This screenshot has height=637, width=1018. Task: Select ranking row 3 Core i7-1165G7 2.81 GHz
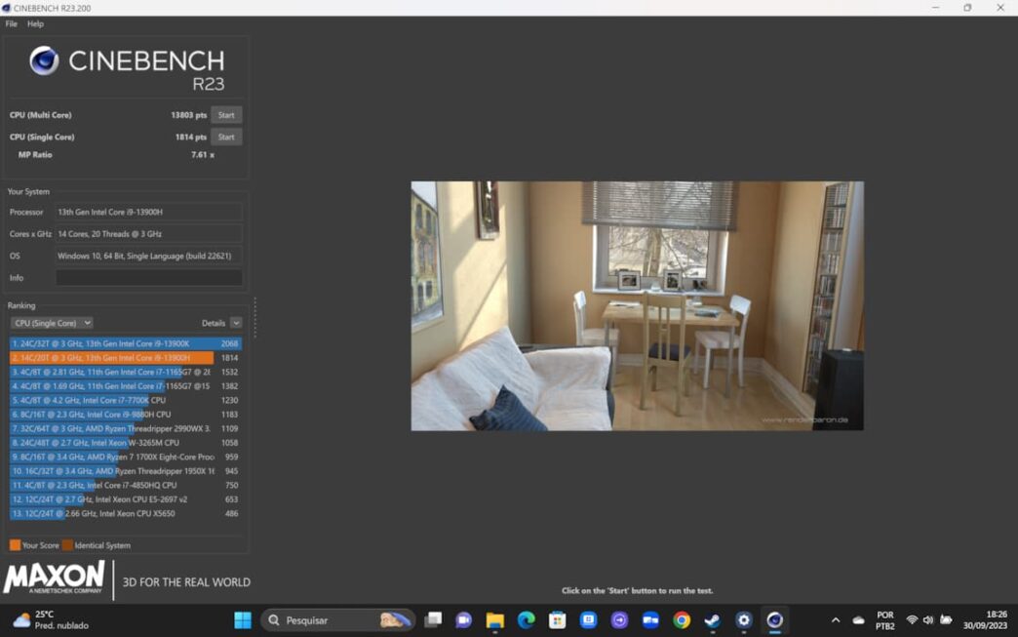pos(126,372)
